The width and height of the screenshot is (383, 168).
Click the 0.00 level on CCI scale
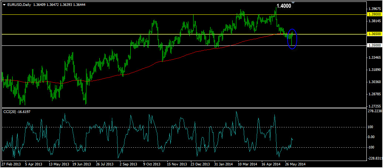(x=372, y=137)
